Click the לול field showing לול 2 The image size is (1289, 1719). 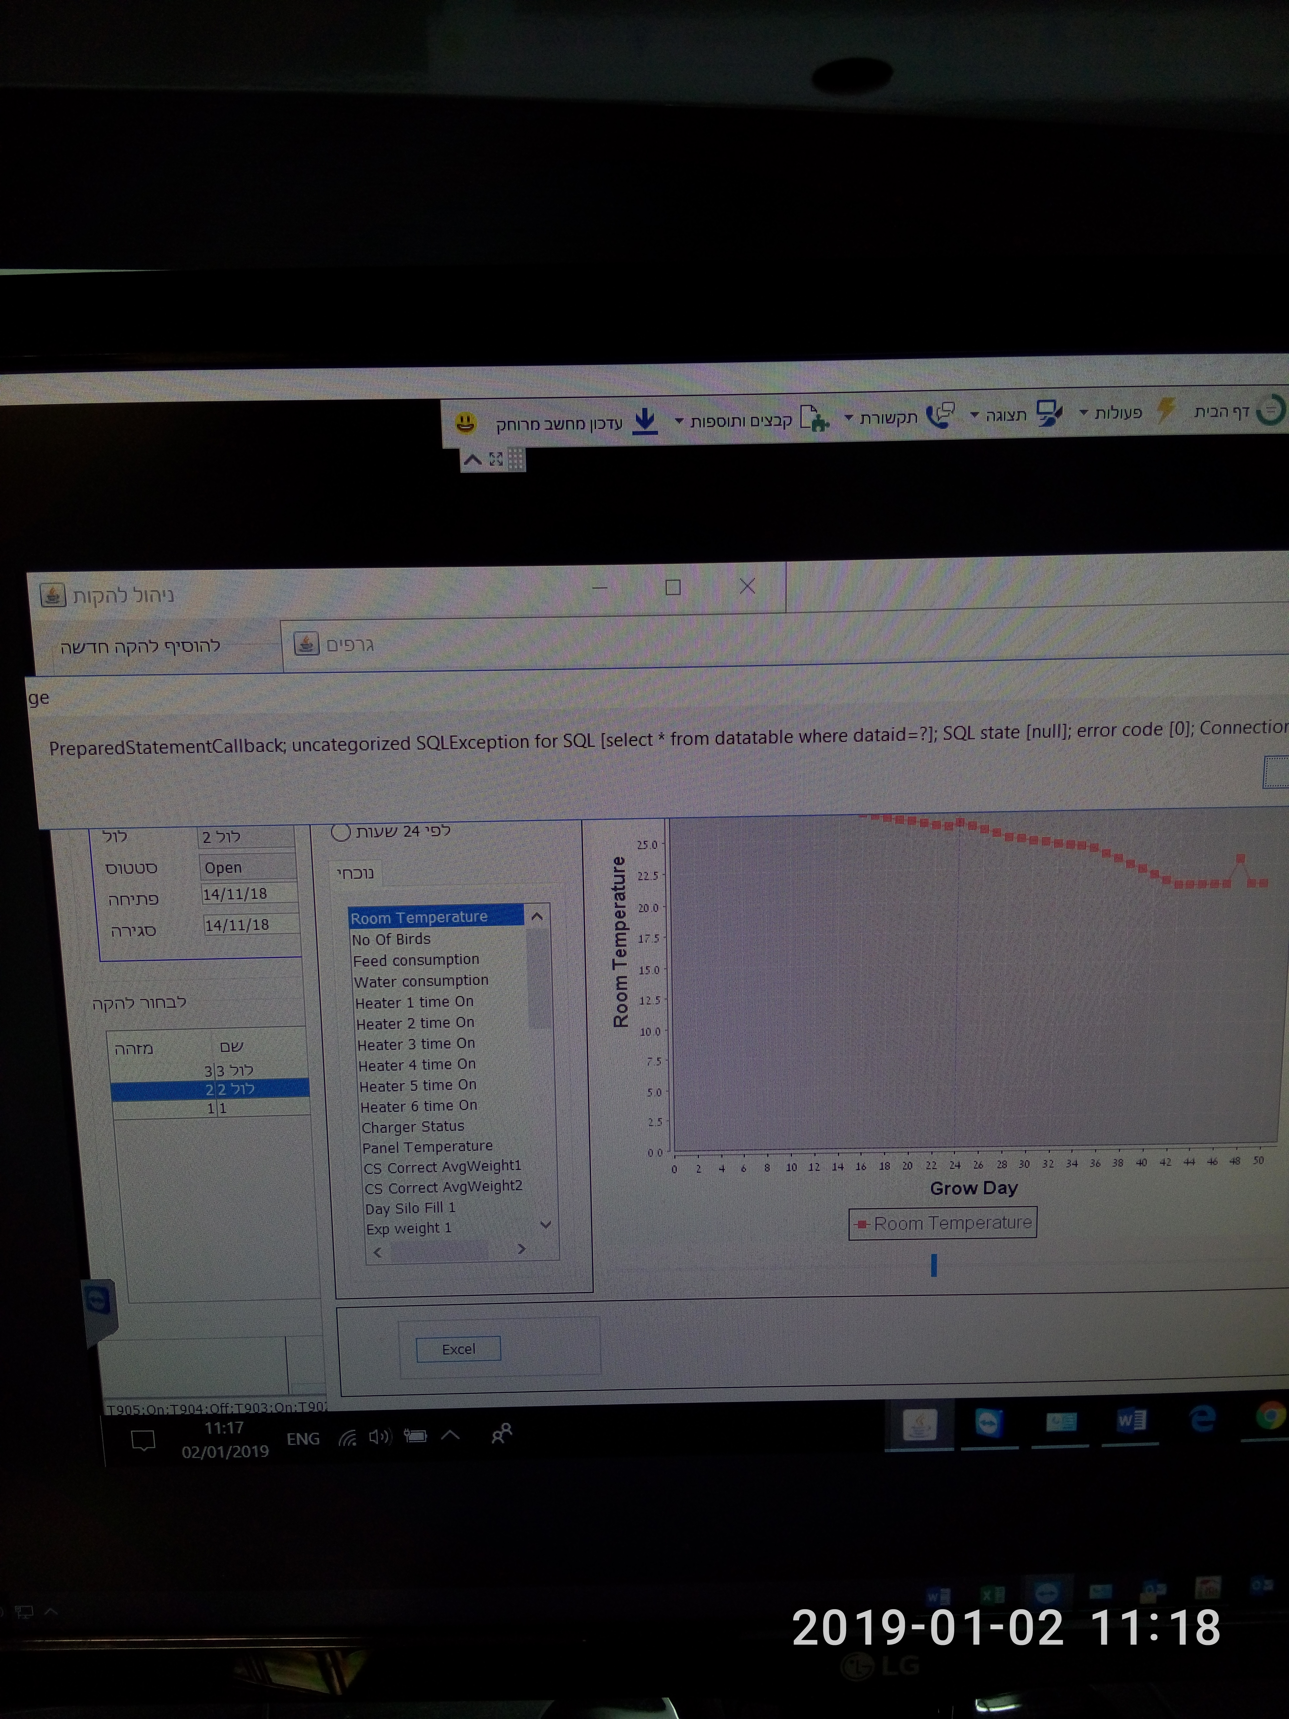[x=247, y=837]
